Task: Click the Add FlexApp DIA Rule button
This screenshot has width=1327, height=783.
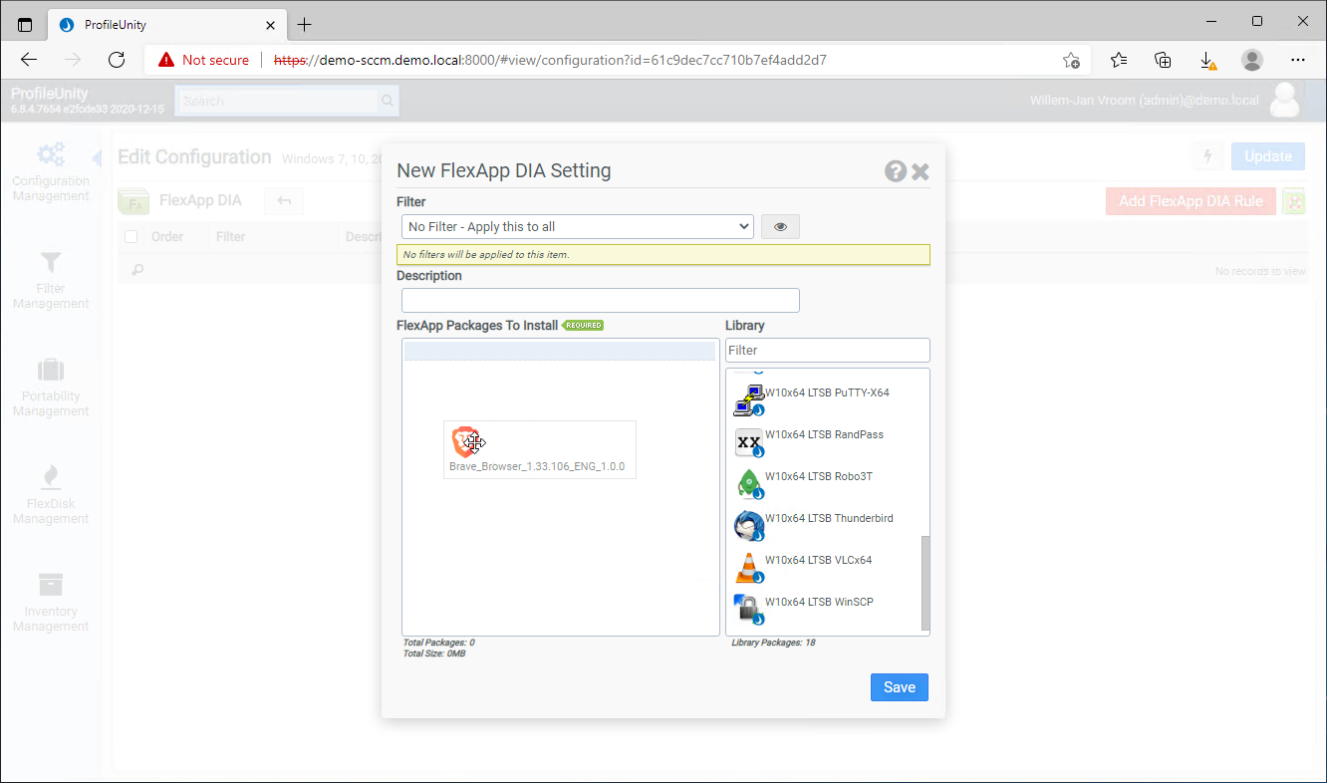Action: coord(1191,201)
